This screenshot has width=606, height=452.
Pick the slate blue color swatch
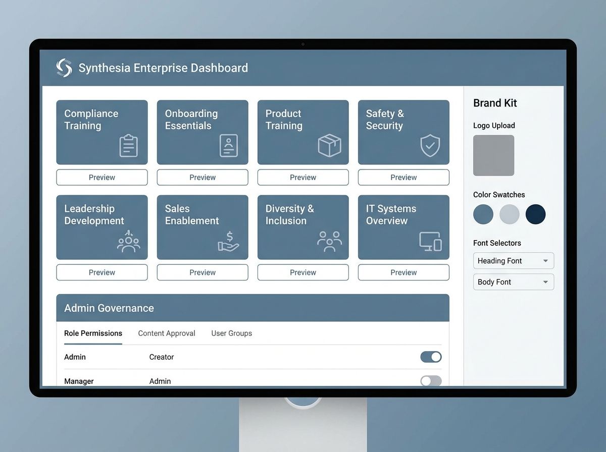pos(483,214)
